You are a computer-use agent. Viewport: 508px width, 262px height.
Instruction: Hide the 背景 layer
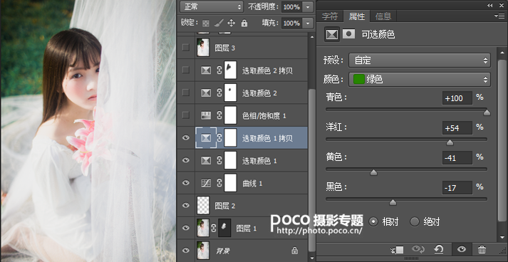click(186, 251)
